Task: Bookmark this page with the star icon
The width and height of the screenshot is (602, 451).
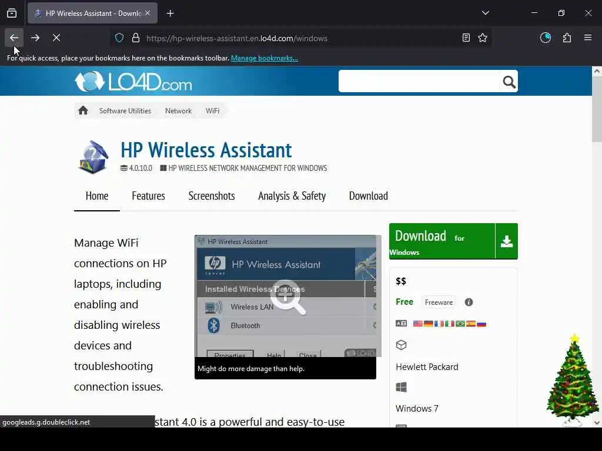Action: (x=482, y=38)
